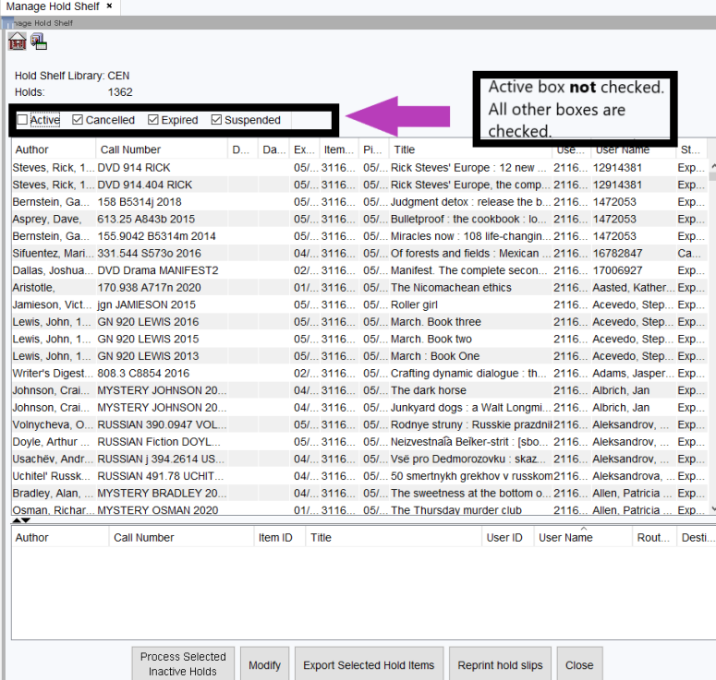Select row Miracles now : 108 life-changing
This screenshot has width=716, height=680.
pos(359,236)
